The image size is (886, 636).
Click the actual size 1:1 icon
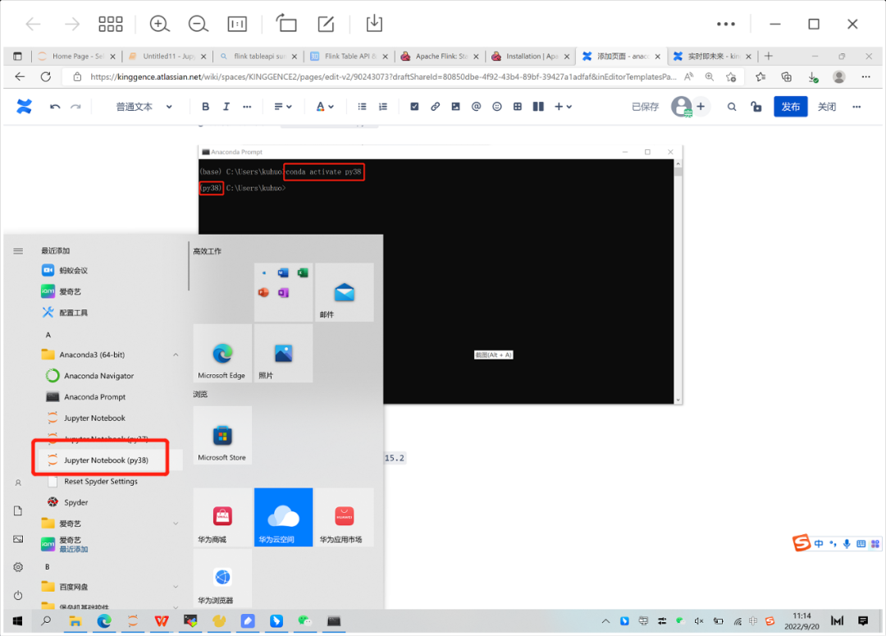237,24
